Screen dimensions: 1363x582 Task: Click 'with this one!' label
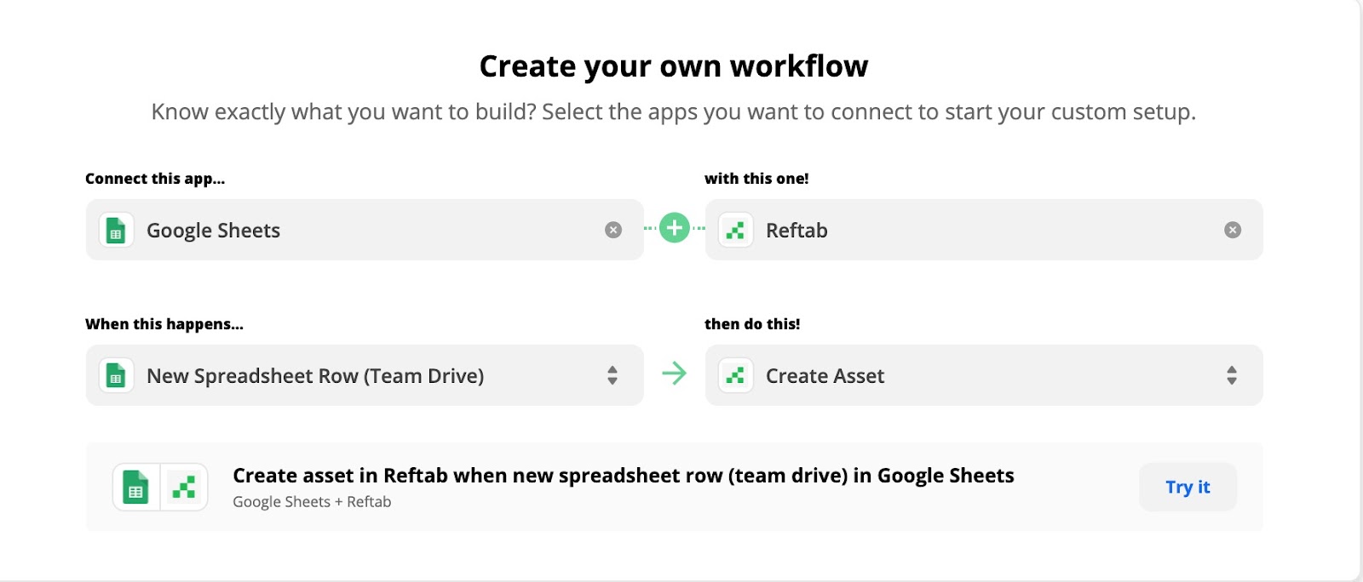pos(756,179)
